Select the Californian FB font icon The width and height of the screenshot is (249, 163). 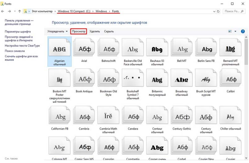point(59,115)
